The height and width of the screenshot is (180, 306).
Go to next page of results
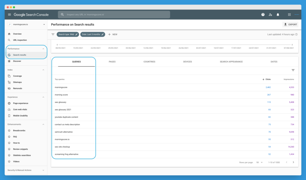[x=293, y=162]
